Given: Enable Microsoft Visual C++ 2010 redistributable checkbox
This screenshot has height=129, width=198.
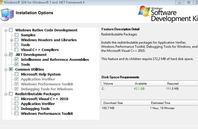Looking at the screenshot, I should click(x=17, y=98).
